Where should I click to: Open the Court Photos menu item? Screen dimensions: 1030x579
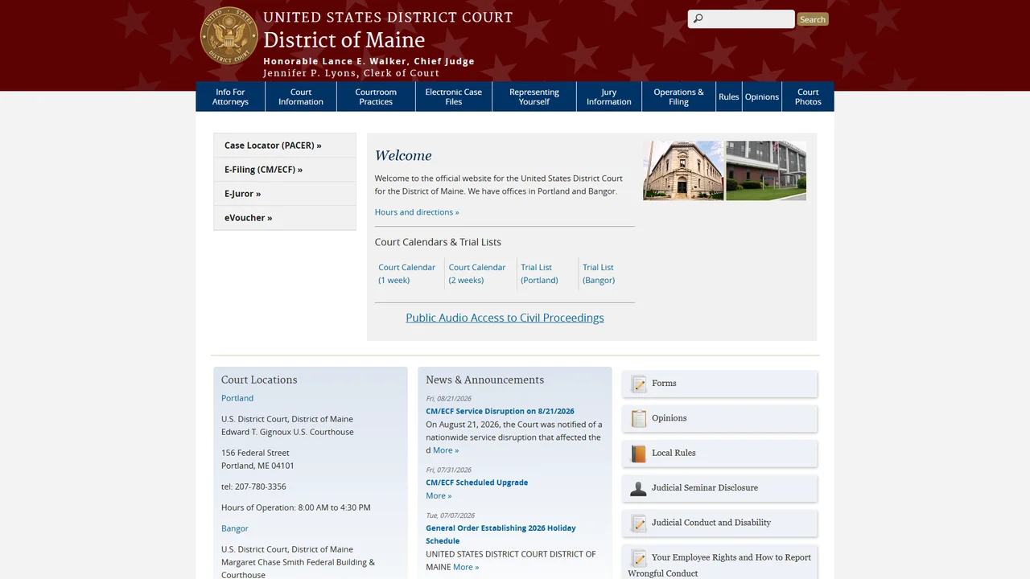point(808,96)
